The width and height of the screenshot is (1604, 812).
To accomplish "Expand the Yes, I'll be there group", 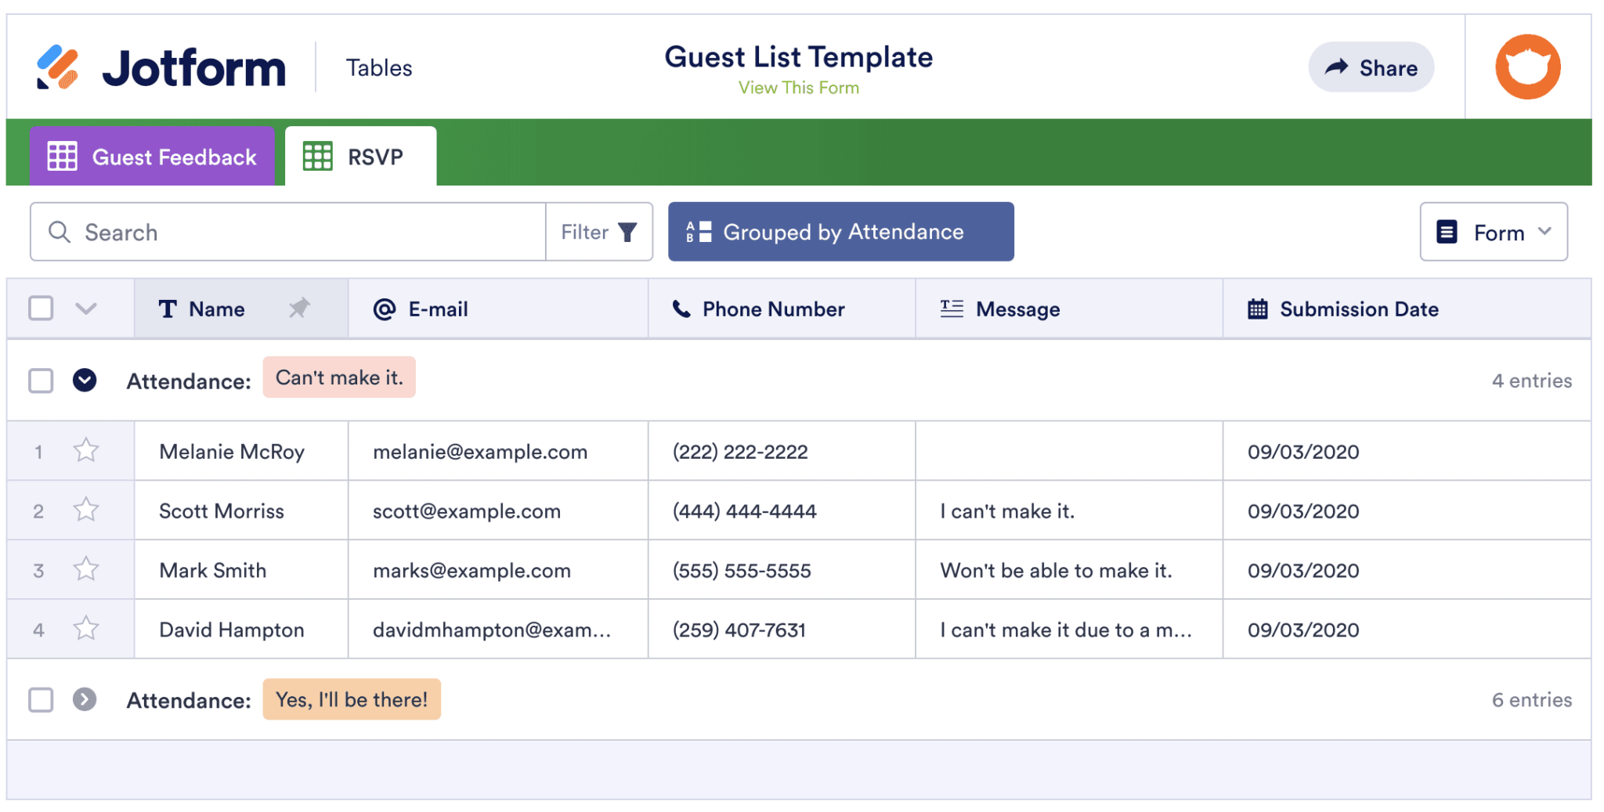I will pyautogui.click(x=84, y=699).
